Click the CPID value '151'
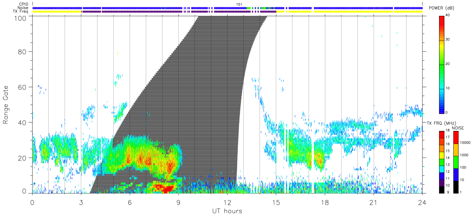This screenshot has height=219, width=475. (x=239, y=4)
